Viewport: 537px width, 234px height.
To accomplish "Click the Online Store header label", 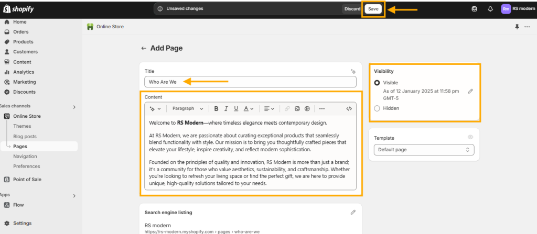I will pyautogui.click(x=110, y=27).
